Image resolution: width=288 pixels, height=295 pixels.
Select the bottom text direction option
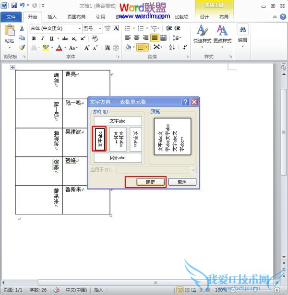tap(118, 158)
